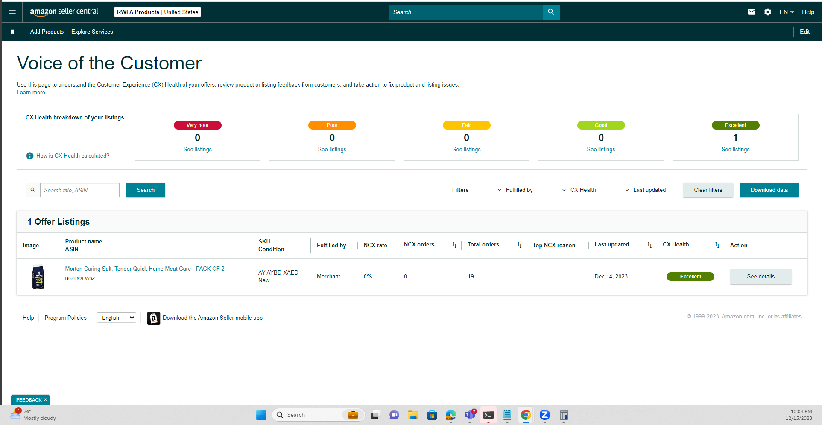822x425 pixels.
Task: Expand the Last updated filter
Action: pyautogui.click(x=645, y=190)
